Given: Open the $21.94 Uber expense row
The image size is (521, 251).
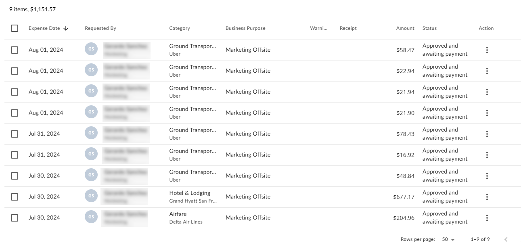Looking at the screenshot, I should point(248,92).
